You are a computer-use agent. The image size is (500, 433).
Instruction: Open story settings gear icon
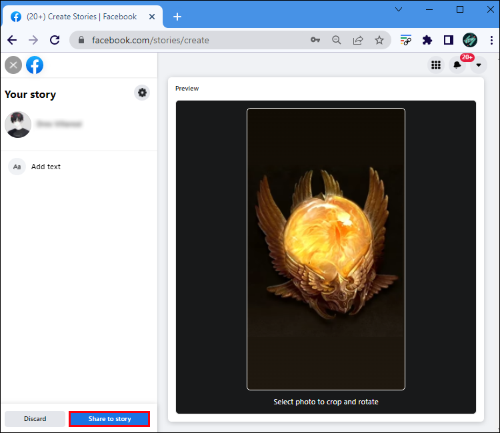tap(142, 93)
